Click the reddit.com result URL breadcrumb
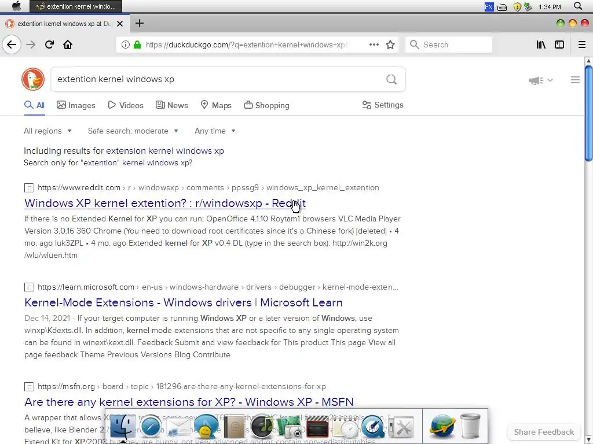Image resolution: width=593 pixels, height=444 pixels. 208,188
